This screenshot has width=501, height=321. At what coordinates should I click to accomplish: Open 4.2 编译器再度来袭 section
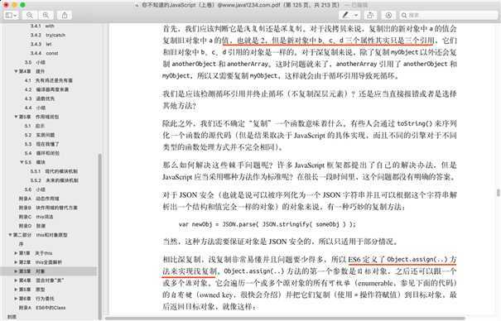[46, 89]
